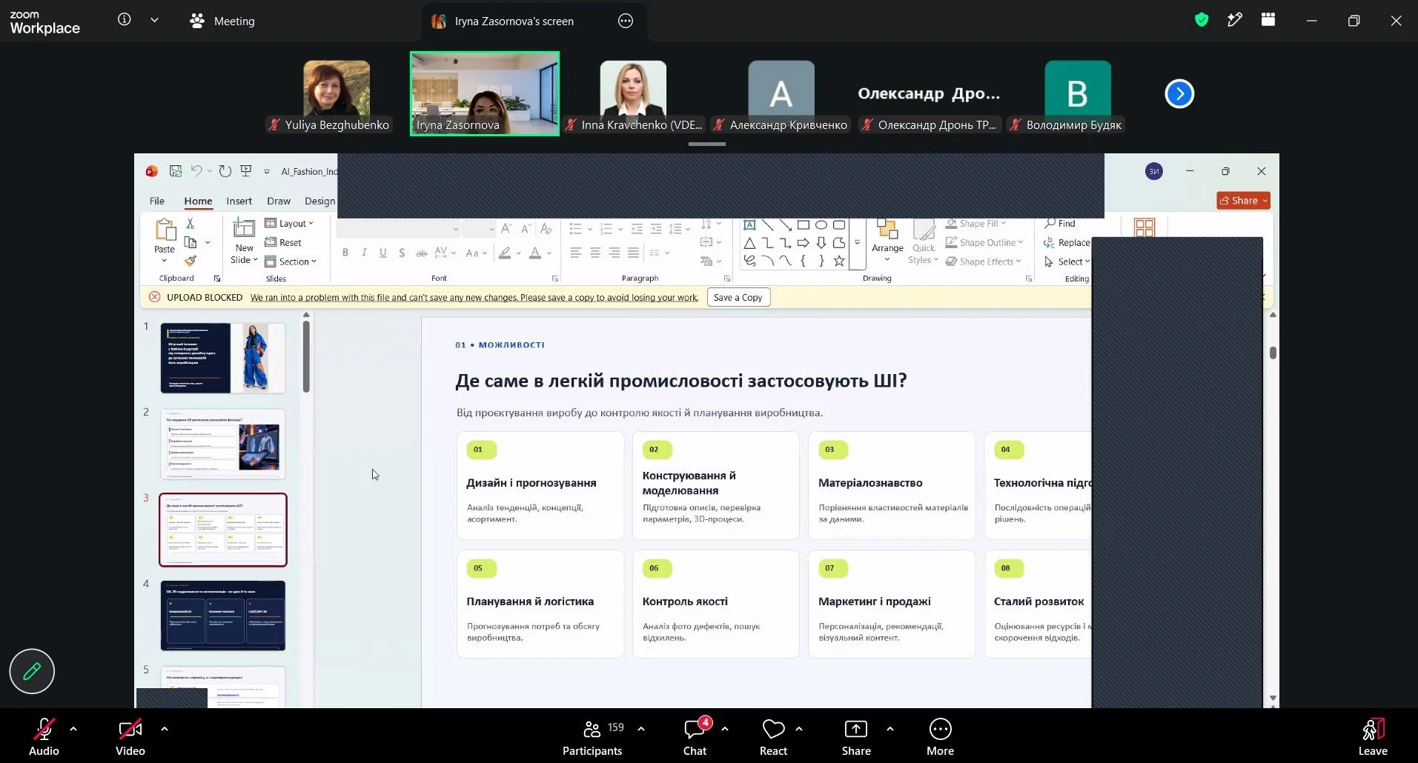Viewport: 1418px width, 763px height.
Task: Click the orange PowerPoint Share button
Action: coord(1243,201)
